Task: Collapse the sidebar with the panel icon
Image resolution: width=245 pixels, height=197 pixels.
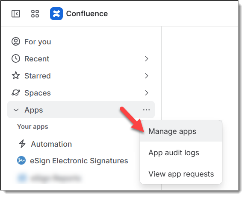Action: [x=16, y=14]
